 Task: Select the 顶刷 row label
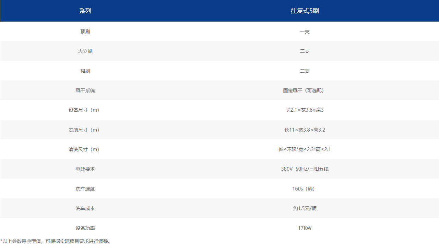85,32
